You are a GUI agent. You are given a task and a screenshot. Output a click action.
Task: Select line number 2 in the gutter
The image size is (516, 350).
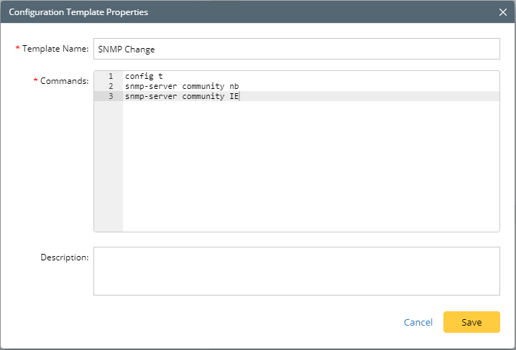pyautogui.click(x=111, y=86)
